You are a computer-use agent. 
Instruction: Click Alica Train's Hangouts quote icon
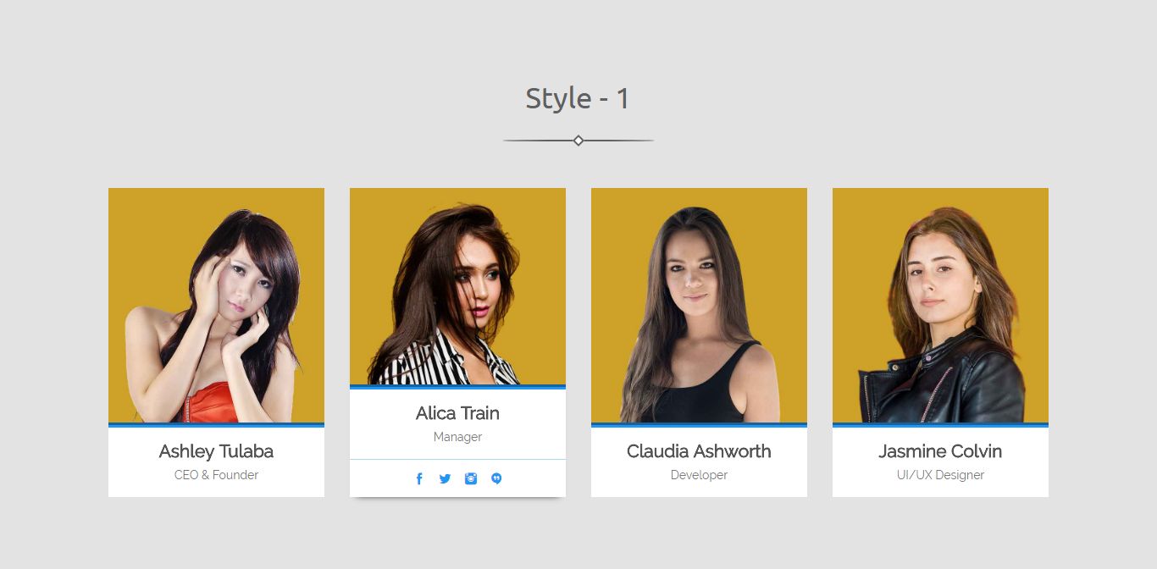click(x=496, y=478)
